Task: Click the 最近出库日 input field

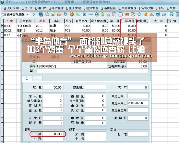Action: (138, 96)
